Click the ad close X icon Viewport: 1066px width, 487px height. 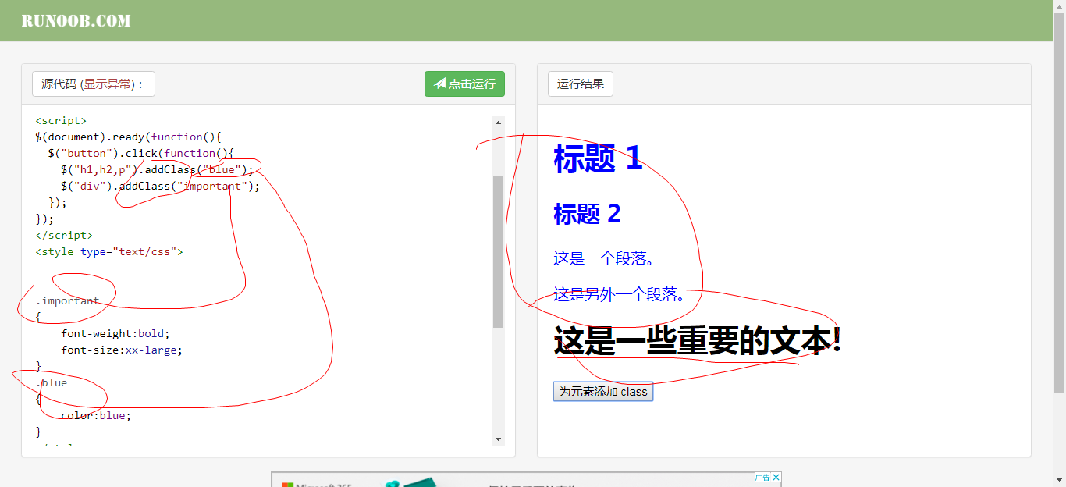776,478
